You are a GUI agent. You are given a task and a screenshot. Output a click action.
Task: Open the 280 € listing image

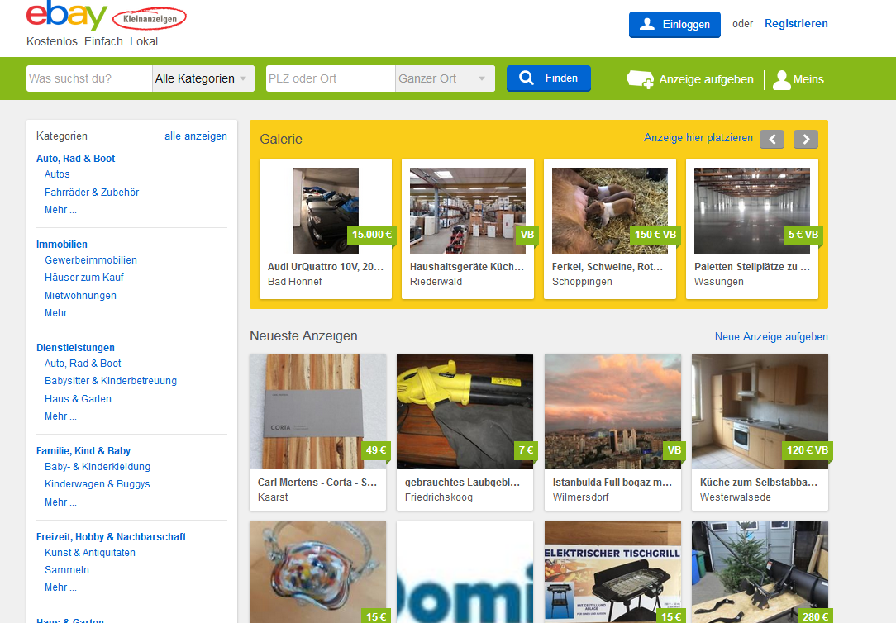(x=760, y=572)
